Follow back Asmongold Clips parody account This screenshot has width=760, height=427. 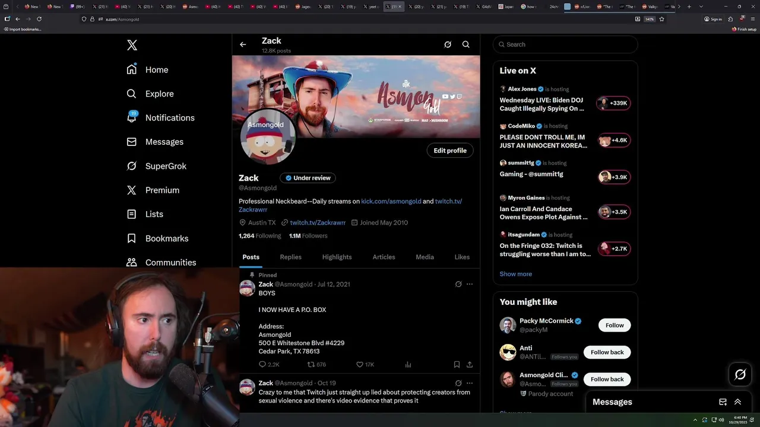607,379
